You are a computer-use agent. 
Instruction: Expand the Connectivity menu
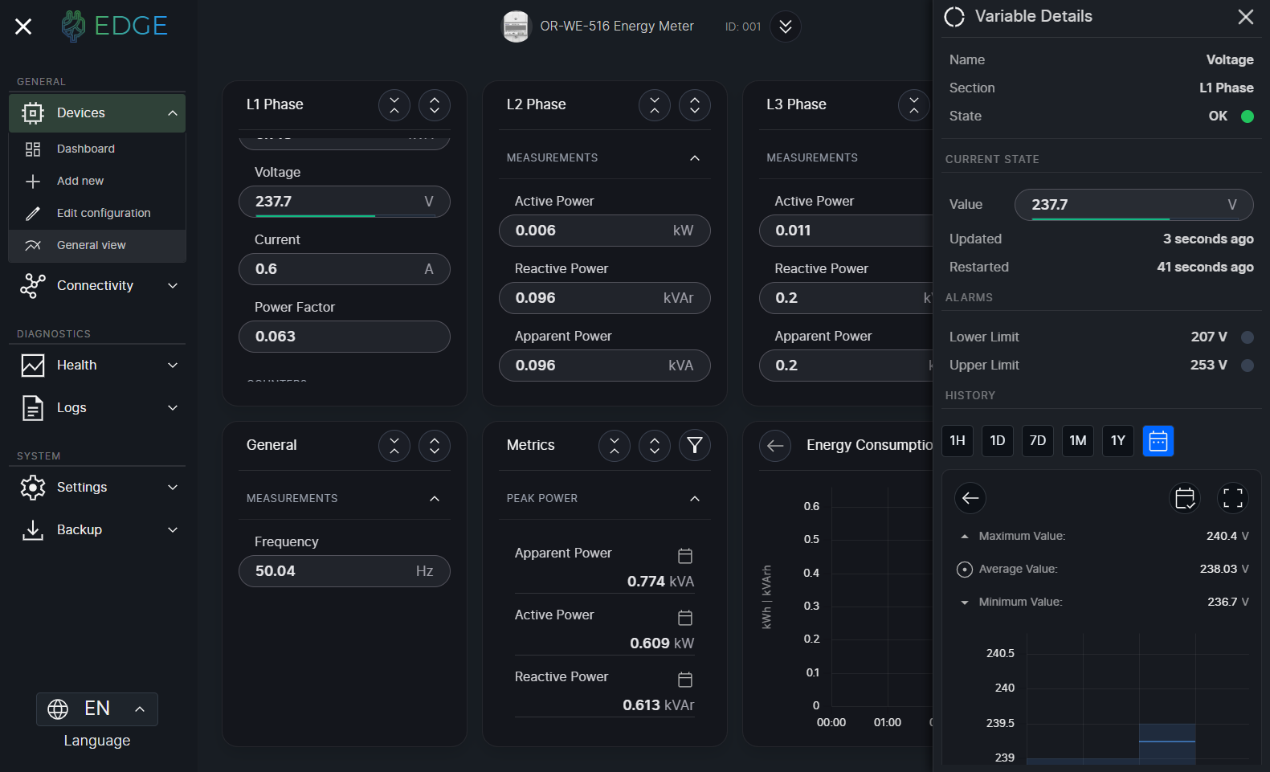(97, 285)
